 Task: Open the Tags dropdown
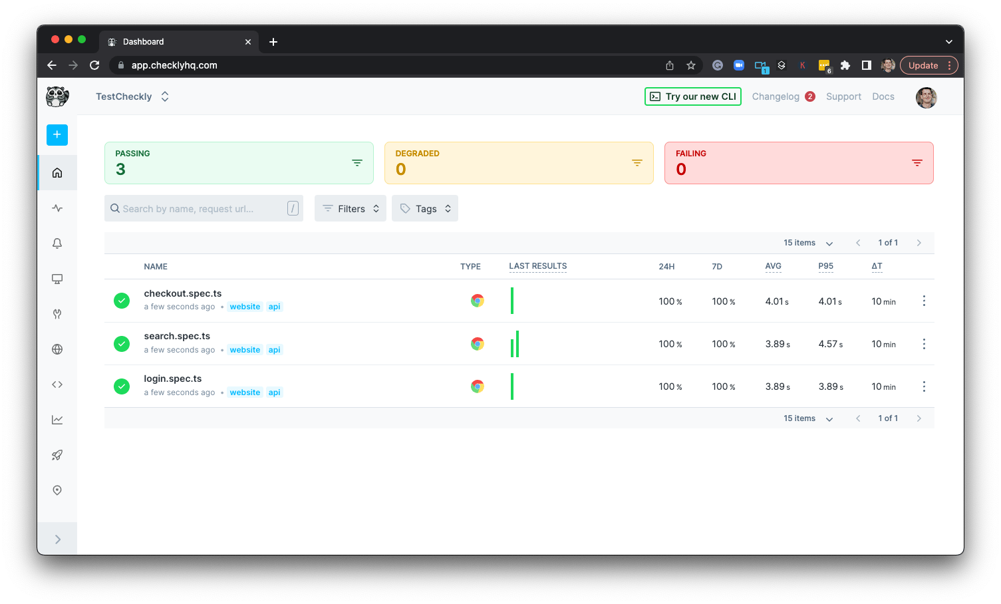coord(425,208)
